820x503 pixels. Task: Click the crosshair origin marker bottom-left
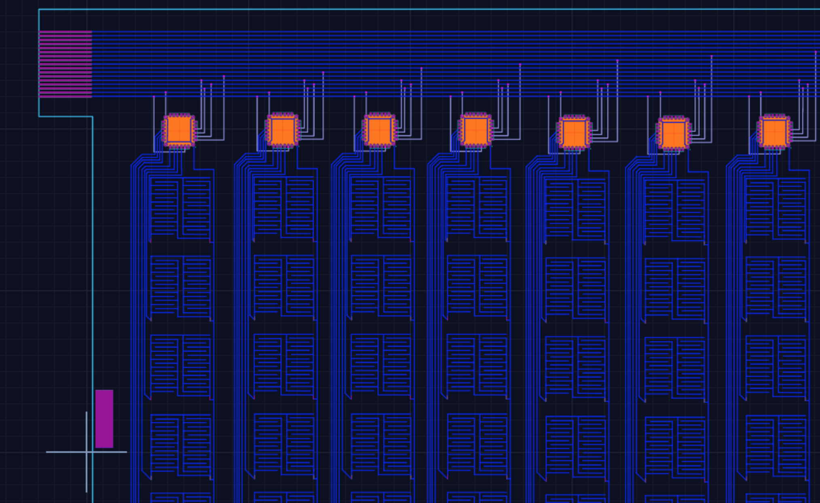tap(86, 453)
